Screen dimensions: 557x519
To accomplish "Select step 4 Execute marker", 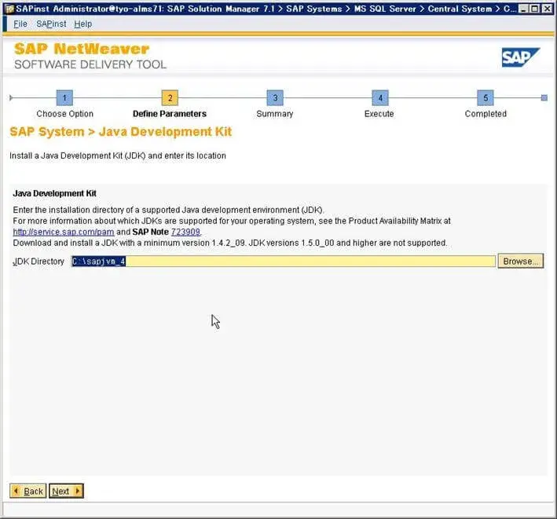I will [380, 97].
